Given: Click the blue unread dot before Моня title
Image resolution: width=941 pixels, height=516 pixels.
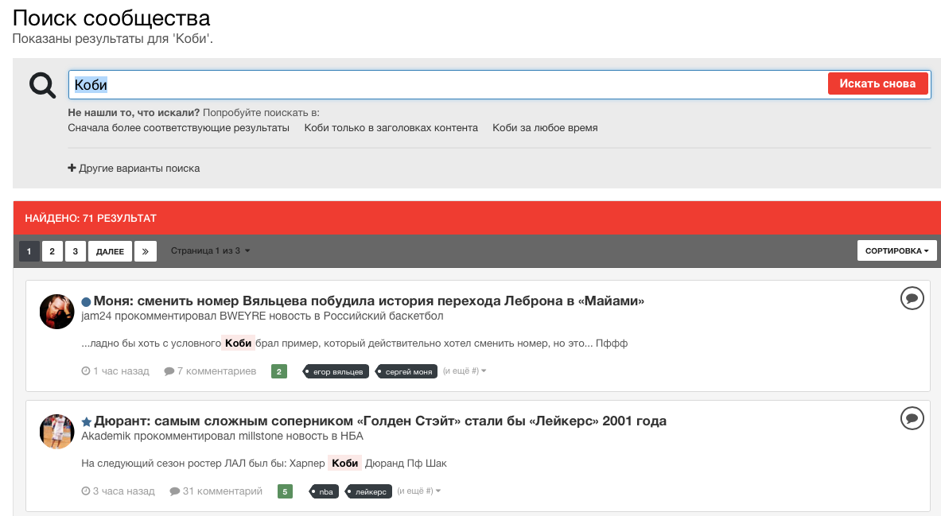Looking at the screenshot, I should (x=86, y=302).
